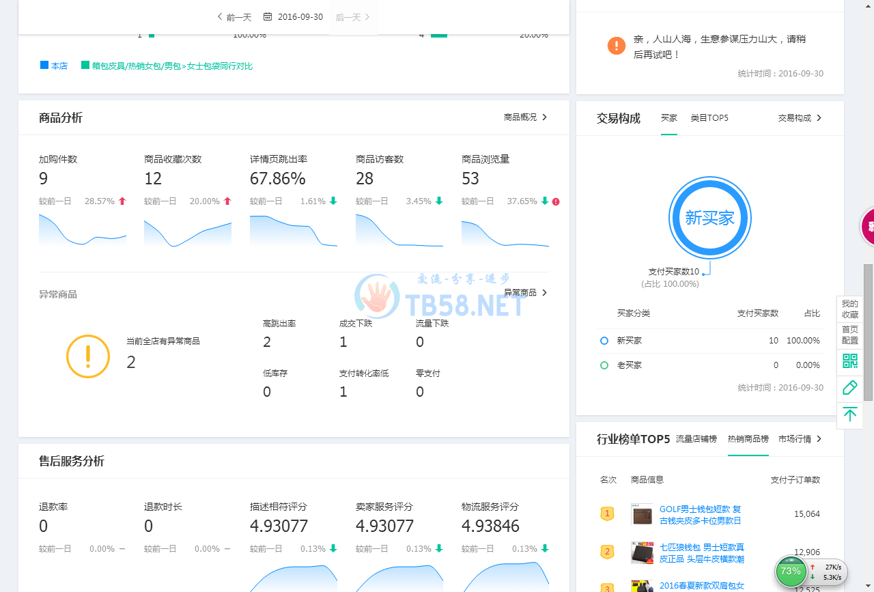Open the GOLF男士钱包短款 product link
The height and width of the screenshot is (592, 874).
click(701, 515)
